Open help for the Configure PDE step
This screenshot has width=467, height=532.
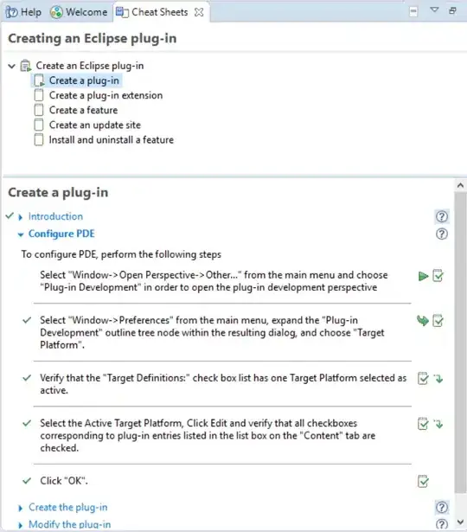442,234
